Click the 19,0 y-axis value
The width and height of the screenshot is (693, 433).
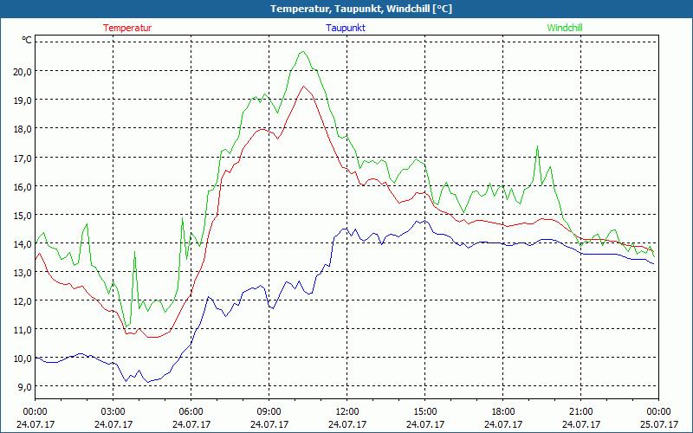click(x=23, y=100)
